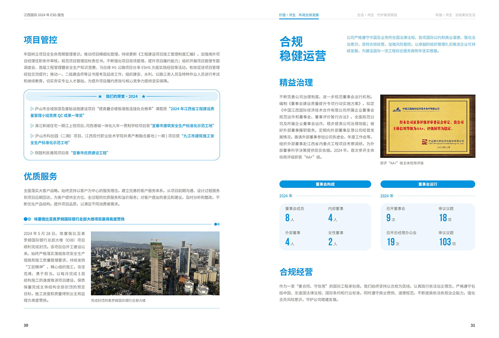Viewport: 499px width, 338px height.
Task: Go to the 和谐·共生 合筑美好生活 tab
Action: 455,15
